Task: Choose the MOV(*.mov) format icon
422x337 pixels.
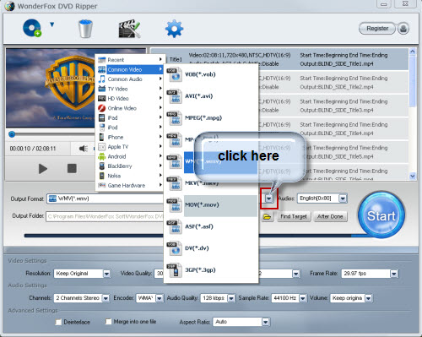Action: (x=175, y=205)
